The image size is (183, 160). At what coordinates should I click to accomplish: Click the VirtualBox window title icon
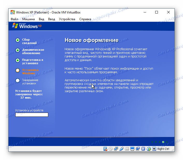tap(13, 12)
